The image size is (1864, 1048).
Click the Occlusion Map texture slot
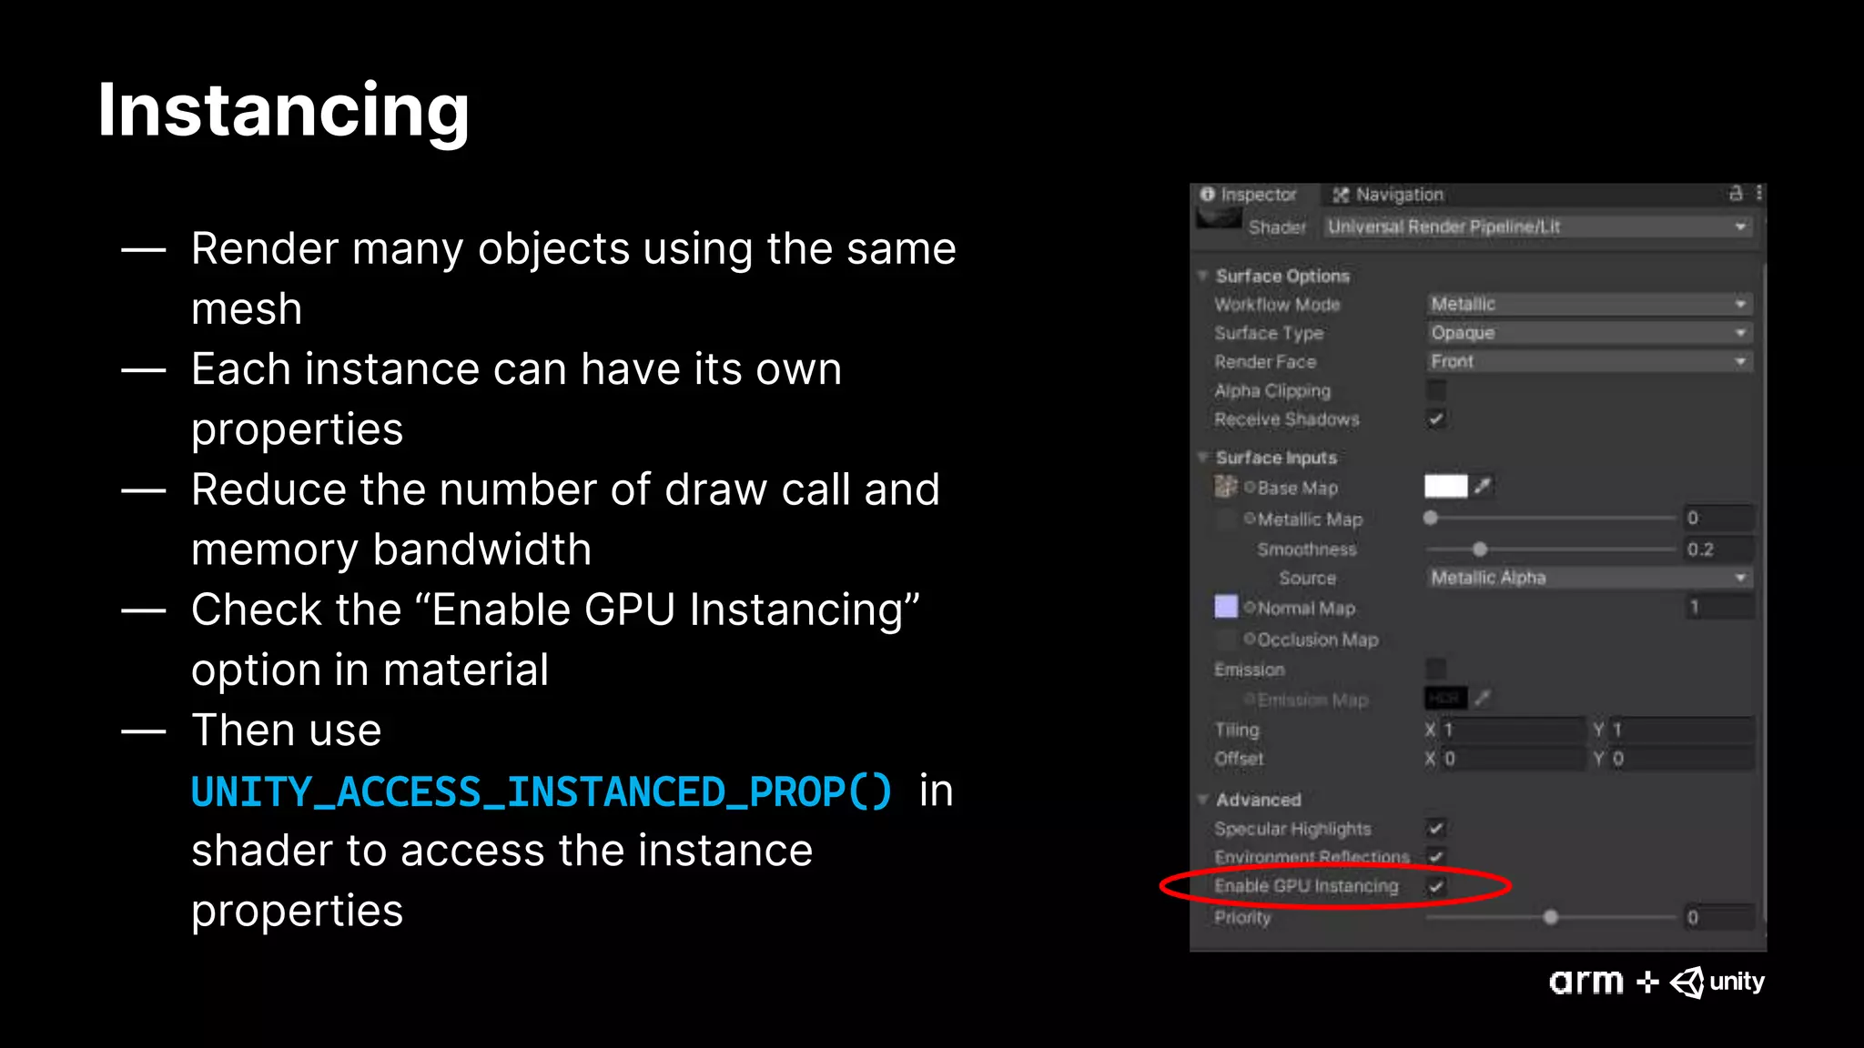point(1226,640)
